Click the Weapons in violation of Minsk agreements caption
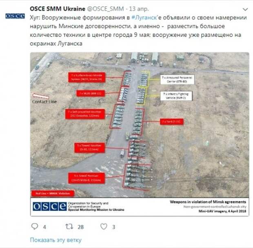Image resolution: width=253 pixels, height=248 pixels. (x=208, y=202)
